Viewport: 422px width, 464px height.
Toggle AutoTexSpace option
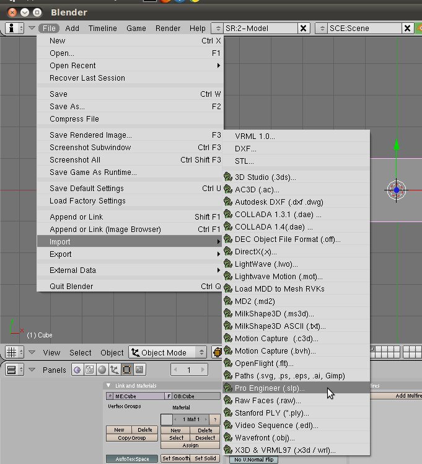click(132, 459)
